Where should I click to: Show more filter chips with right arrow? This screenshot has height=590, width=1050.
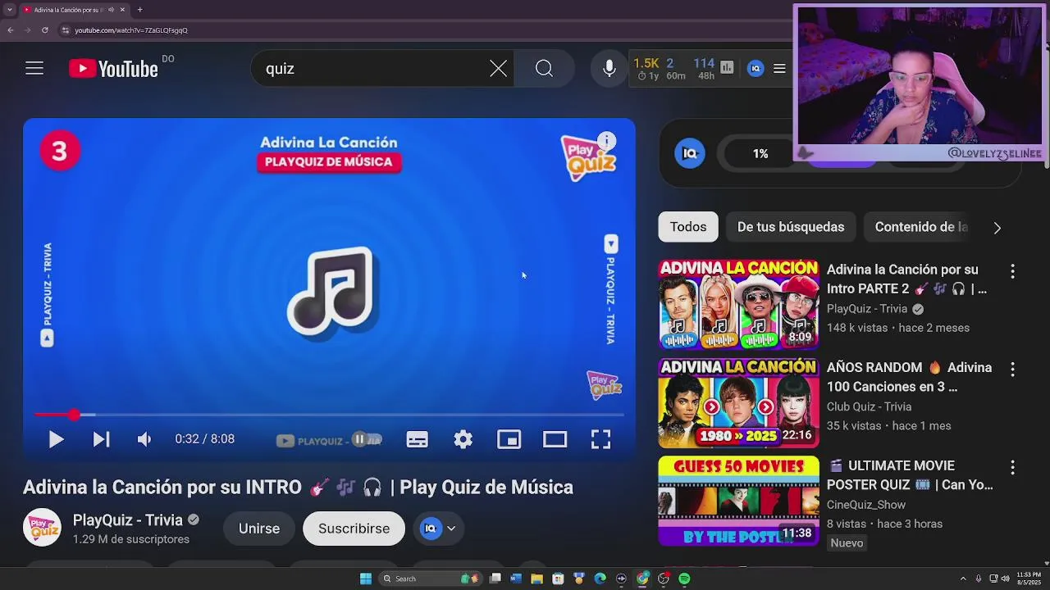(997, 228)
